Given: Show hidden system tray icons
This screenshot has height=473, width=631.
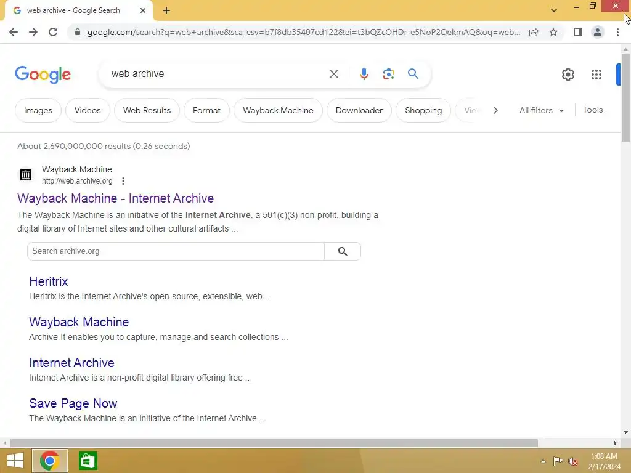Looking at the screenshot, I should pyautogui.click(x=543, y=461).
